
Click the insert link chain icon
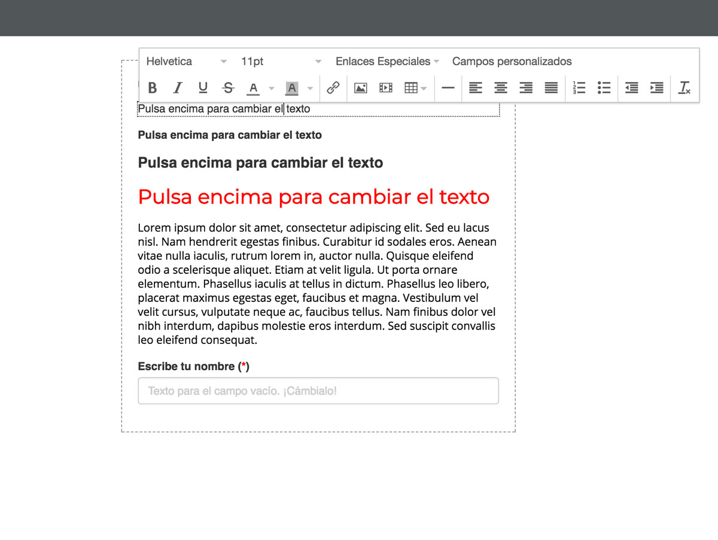coord(333,88)
